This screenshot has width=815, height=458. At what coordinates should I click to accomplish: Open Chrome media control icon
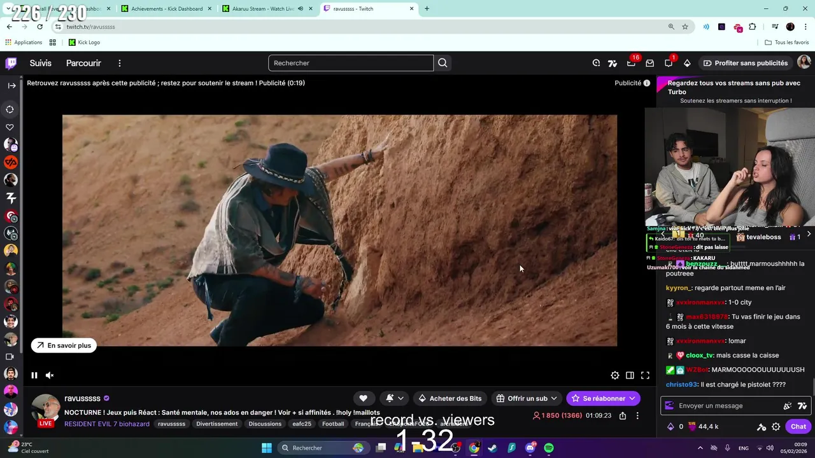tap(775, 27)
